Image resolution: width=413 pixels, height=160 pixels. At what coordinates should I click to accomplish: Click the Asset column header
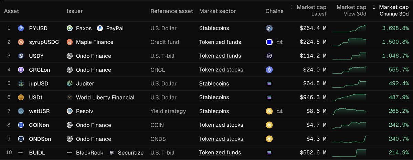click(11, 11)
